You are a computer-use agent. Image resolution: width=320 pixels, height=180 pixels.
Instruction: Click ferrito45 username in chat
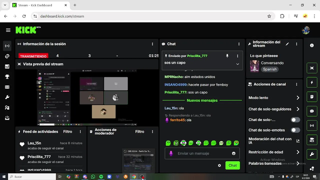click(x=178, y=120)
